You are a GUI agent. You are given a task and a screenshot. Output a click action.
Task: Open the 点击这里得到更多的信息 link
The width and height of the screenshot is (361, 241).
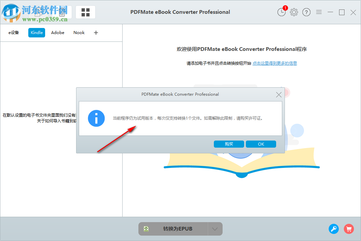[x=274, y=63]
